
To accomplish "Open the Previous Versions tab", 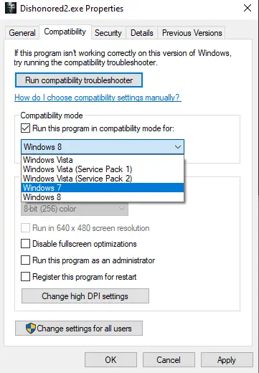I will point(192,33).
